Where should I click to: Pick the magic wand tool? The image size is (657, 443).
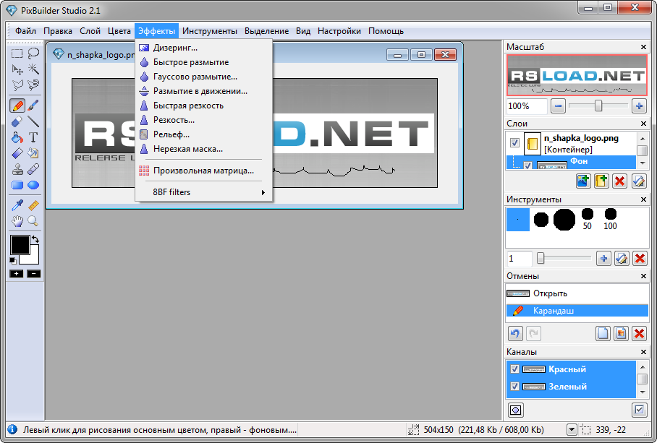pyautogui.click(x=33, y=69)
